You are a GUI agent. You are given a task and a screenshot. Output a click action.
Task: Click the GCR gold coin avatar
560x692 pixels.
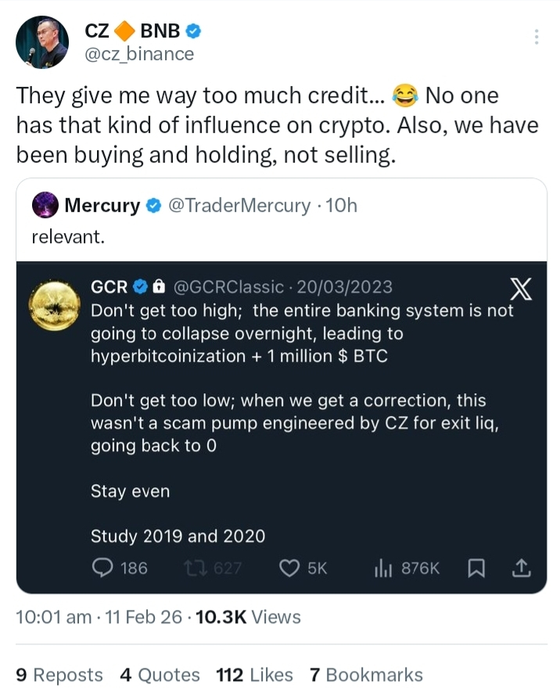(x=54, y=306)
